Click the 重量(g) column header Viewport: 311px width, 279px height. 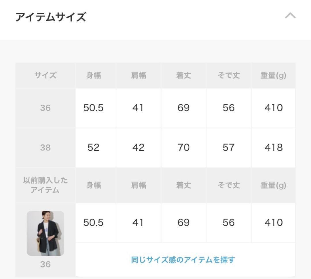[x=273, y=75]
